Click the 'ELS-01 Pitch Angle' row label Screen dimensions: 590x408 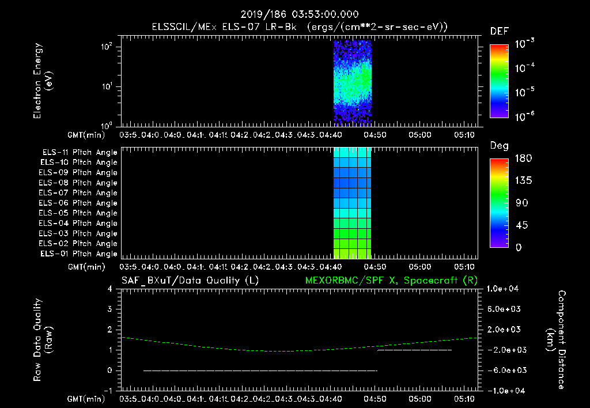coord(79,254)
